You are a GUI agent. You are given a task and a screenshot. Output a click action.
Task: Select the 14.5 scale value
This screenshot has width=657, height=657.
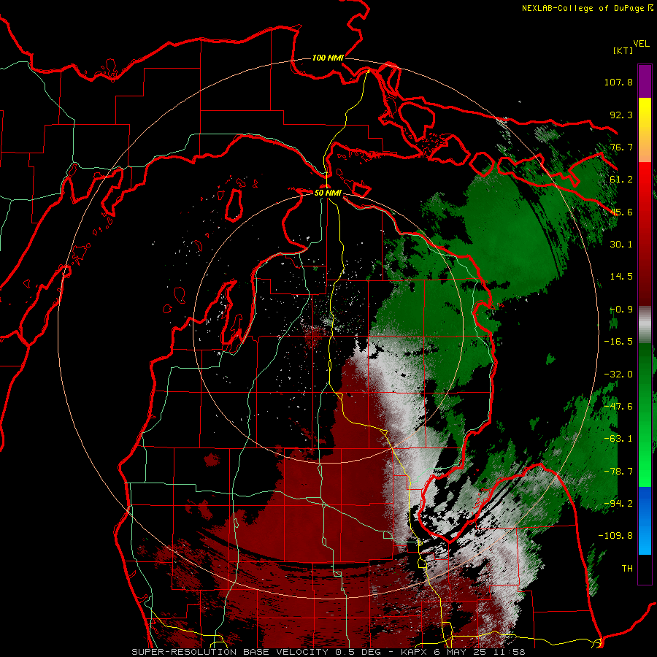(621, 277)
